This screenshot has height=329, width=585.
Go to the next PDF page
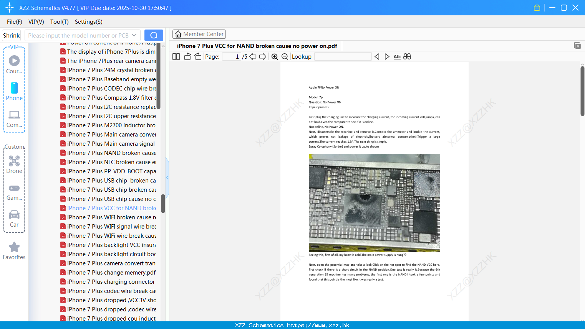263,57
